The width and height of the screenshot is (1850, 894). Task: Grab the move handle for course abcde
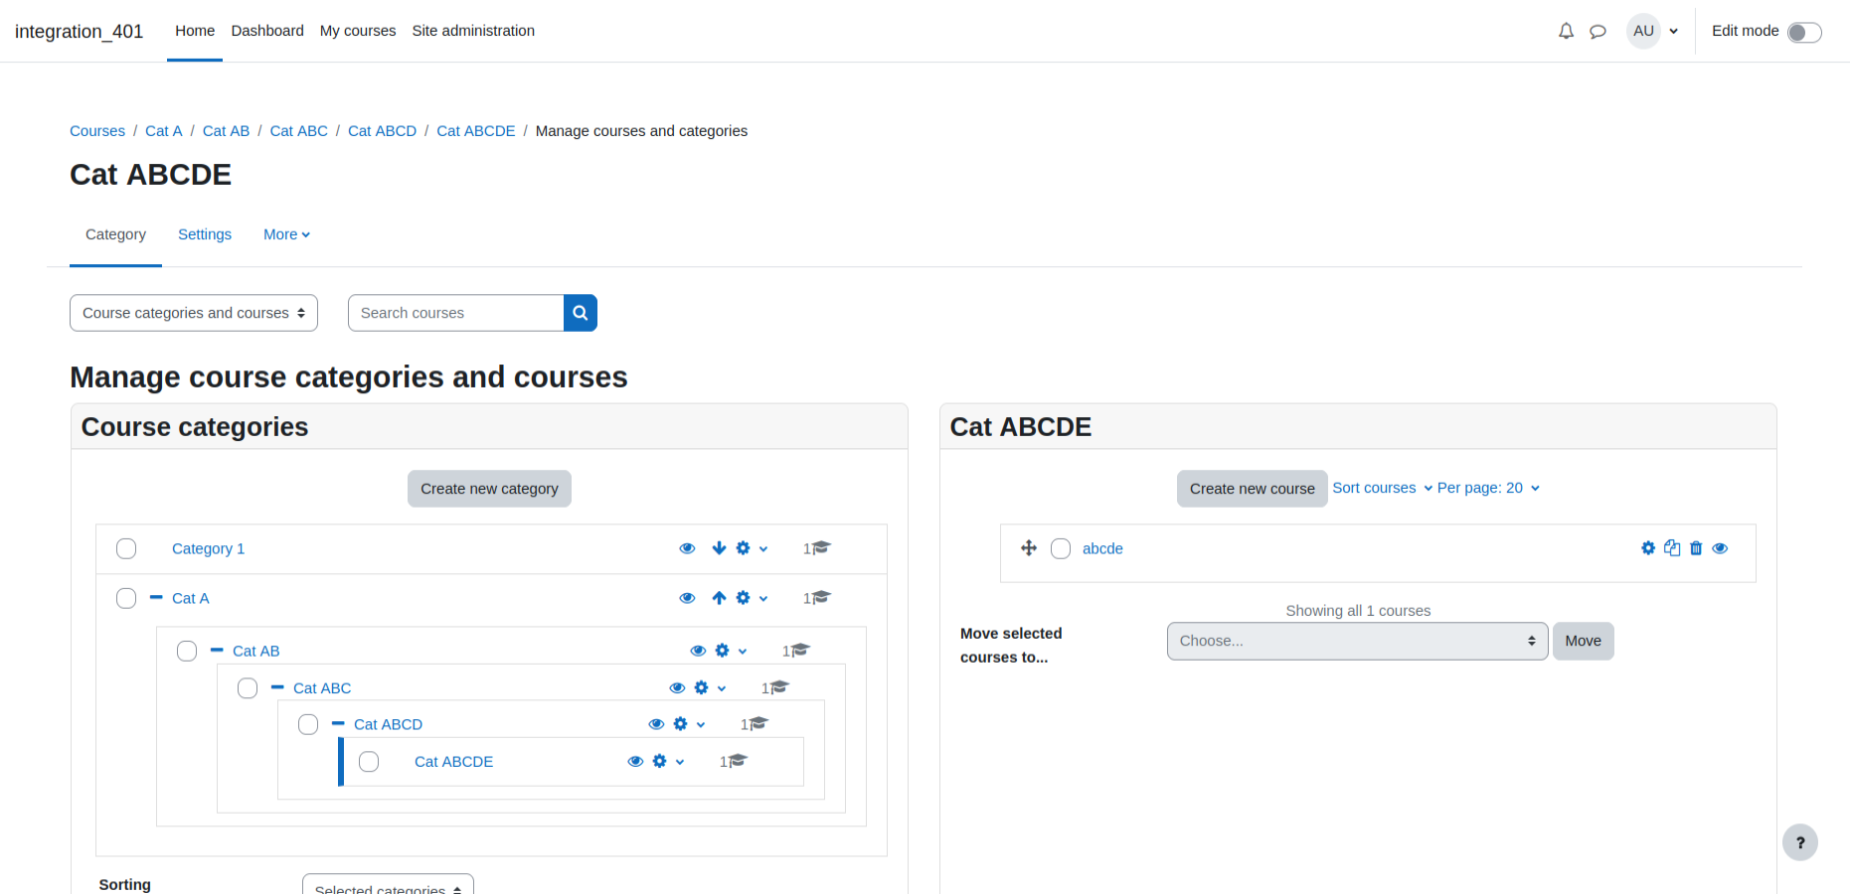(1029, 548)
